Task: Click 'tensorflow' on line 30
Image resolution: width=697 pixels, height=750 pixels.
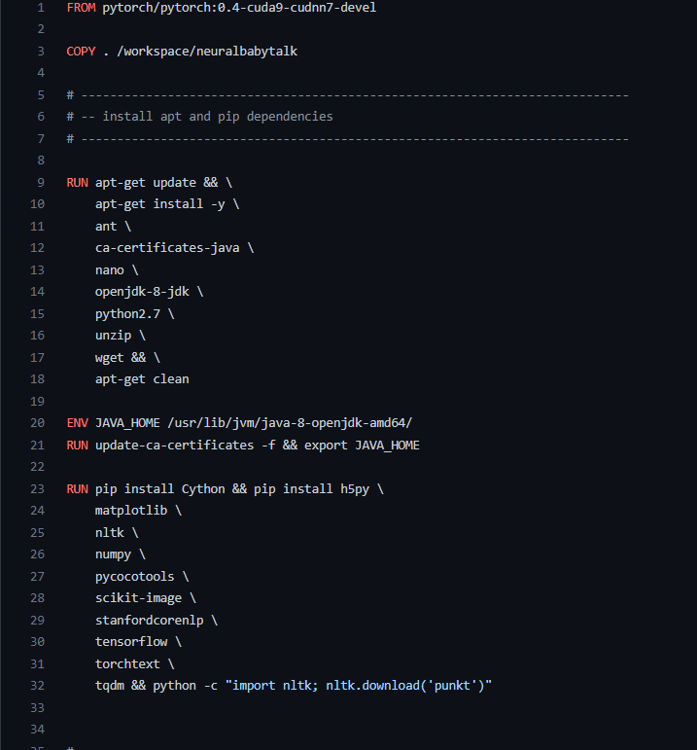Action: click(x=131, y=642)
